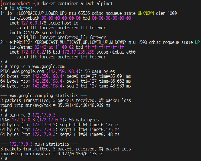The width and height of the screenshot is (201, 161).
Task: Click the 'www.google.com ping statistics' heading
Action: 44,96
